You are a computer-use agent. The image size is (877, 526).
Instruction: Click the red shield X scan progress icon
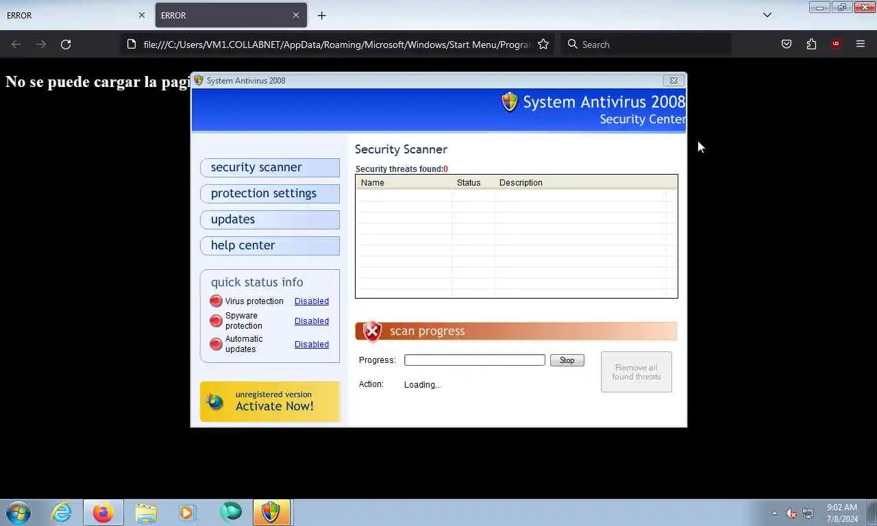372,331
